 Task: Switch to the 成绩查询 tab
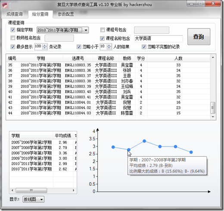(15, 14)
